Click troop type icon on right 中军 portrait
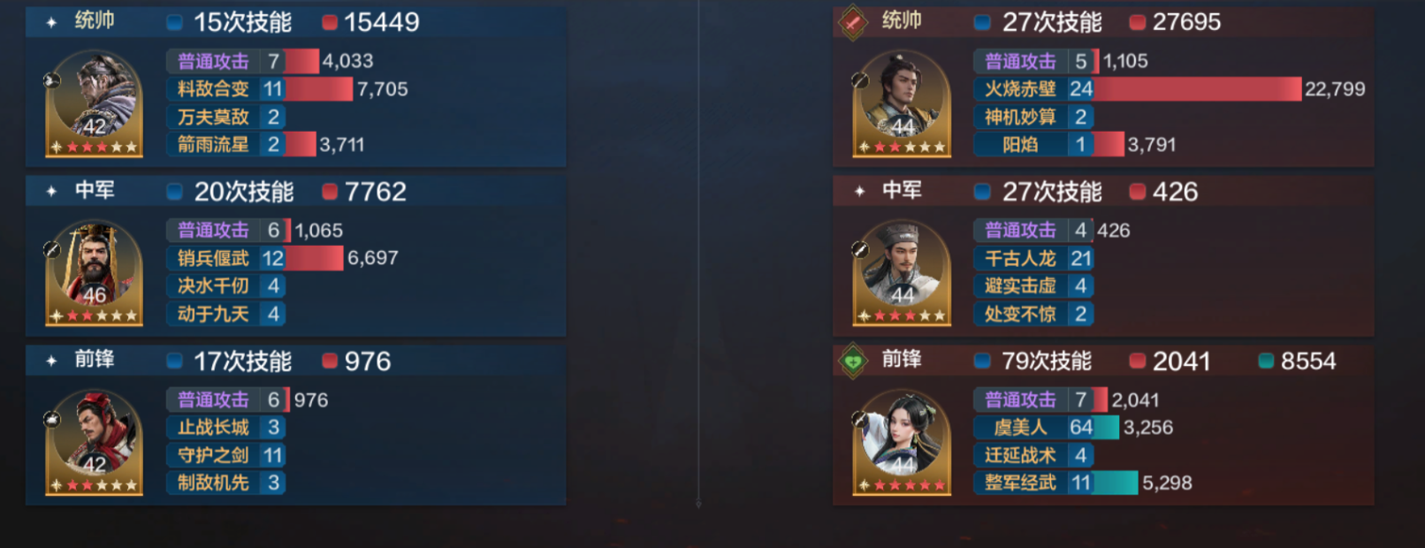This screenshot has height=548, width=1425. (859, 249)
